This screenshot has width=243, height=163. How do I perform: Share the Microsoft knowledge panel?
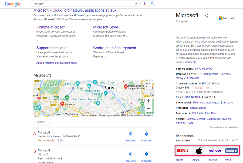pos(207,16)
